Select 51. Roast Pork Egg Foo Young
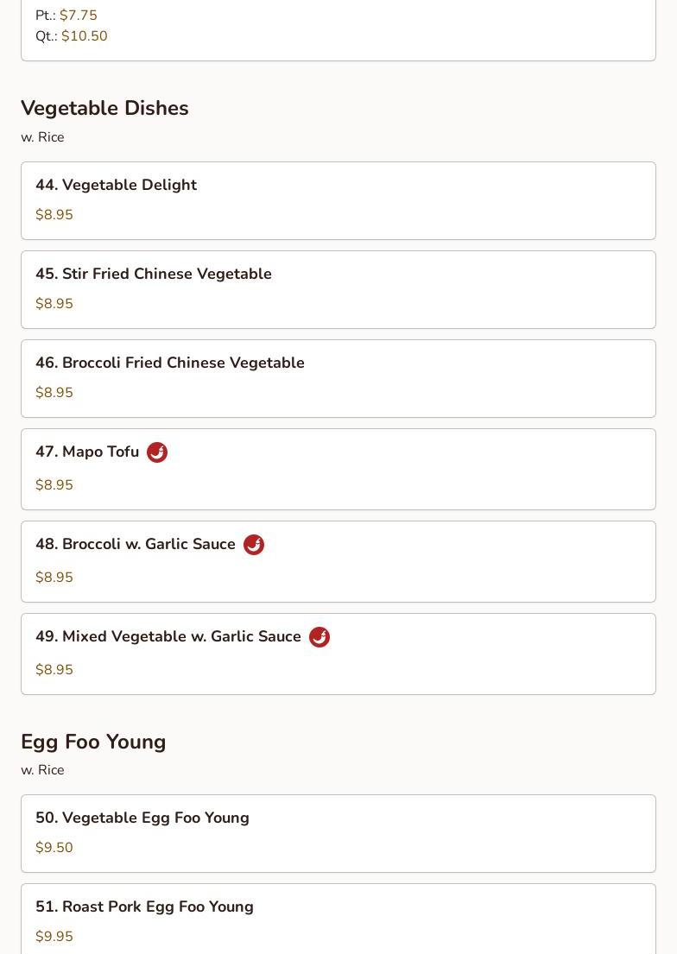677x954 pixels. tap(144, 907)
